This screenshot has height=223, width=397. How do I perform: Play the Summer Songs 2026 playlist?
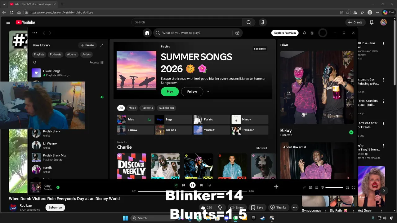pyautogui.click(x=170, y=92)
